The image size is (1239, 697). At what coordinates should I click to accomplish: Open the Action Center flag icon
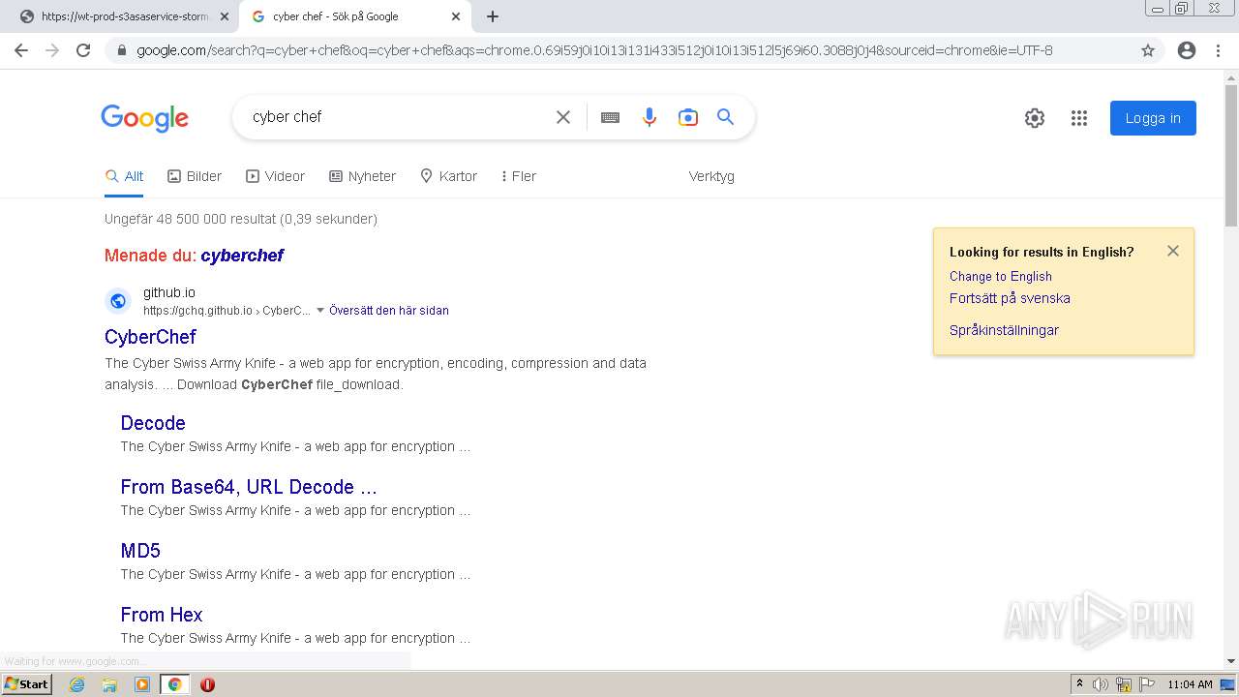point(1147,684)
